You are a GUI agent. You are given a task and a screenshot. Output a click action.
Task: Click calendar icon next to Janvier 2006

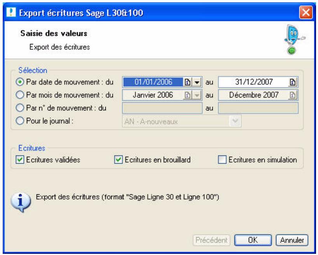pyautogui.click(x=188, y=95)
